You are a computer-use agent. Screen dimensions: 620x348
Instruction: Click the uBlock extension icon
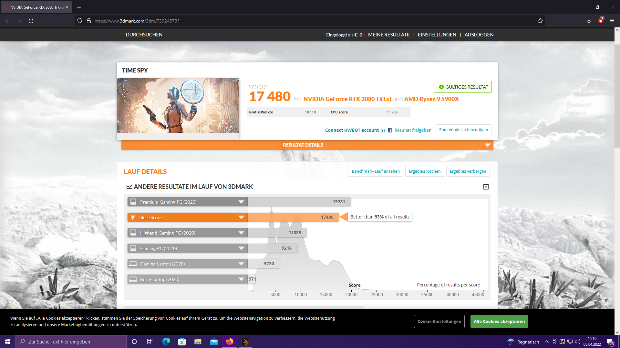pos(600,21)
